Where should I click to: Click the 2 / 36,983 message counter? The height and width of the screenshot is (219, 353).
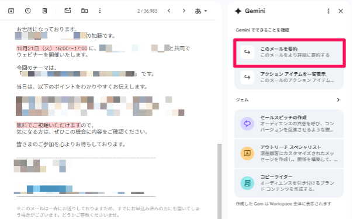tap(147, 11)
